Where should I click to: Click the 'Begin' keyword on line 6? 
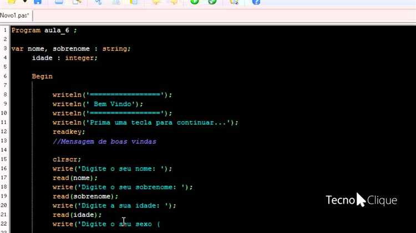point(42,76)
